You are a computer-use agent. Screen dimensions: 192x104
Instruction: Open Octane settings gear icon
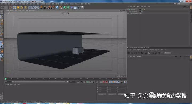[142, 53]
